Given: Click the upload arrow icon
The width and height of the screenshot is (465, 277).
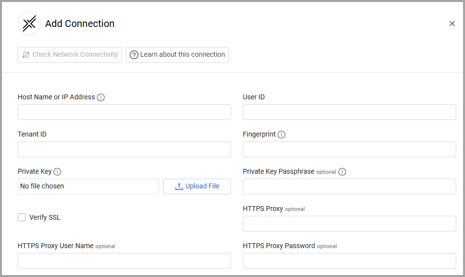Looking at the screenshot, I should pos(179,186).
